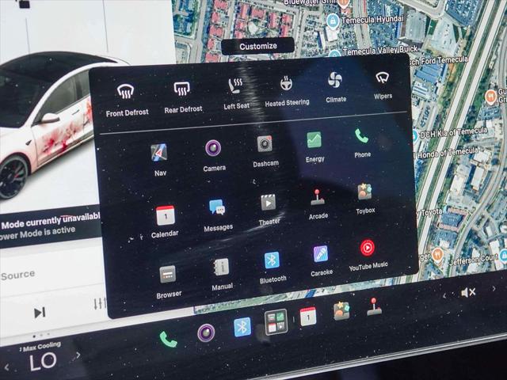Tap the LO temperature display
Screen dimensions: 507x380
pos(43,361)
